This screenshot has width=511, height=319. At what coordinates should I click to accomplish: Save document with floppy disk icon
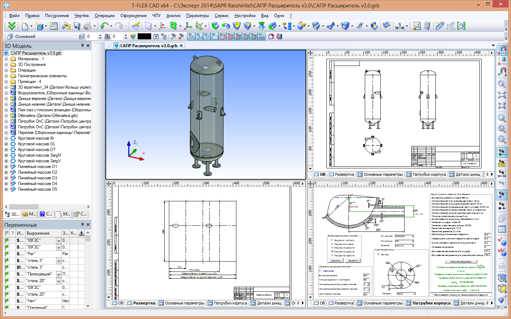[x=77, y=26]
